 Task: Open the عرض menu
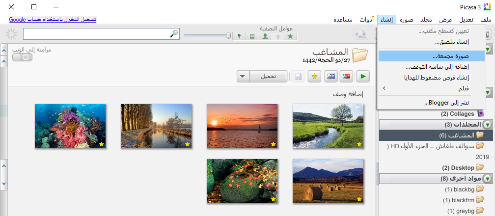coord(446,20)
